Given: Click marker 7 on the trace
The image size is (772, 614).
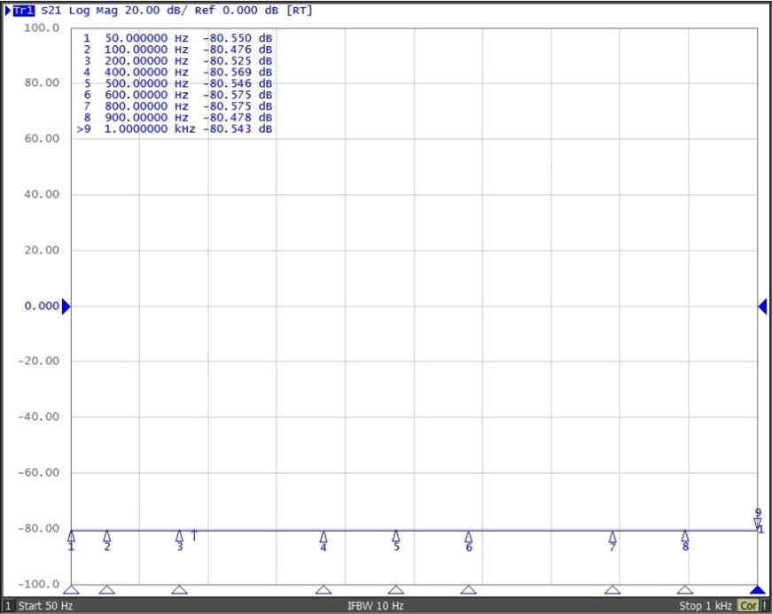Looking at the screenshot, I should click(612, 537).
